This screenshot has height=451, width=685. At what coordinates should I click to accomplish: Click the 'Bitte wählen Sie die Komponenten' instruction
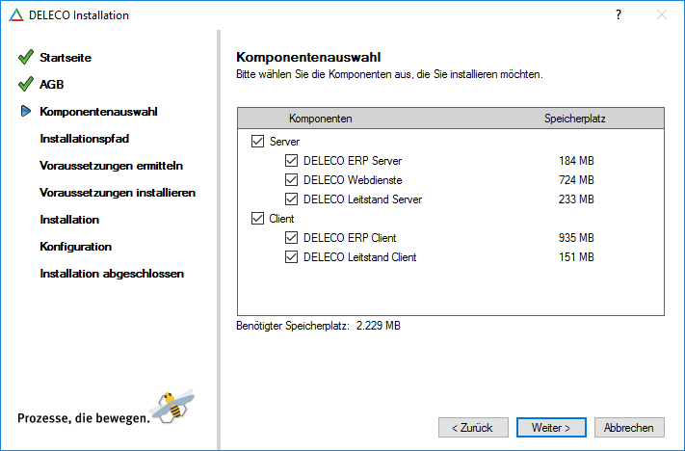[x=389, y=74]
